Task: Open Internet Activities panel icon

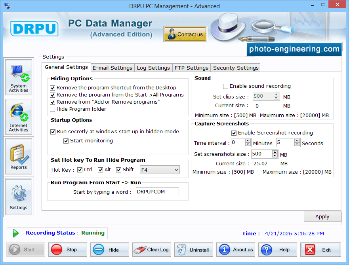Action: point(19,113)
